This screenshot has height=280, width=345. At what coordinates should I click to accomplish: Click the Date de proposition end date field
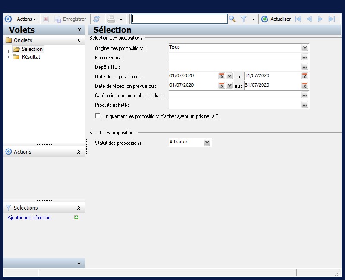pyautogui.click(x=273, y=76)
